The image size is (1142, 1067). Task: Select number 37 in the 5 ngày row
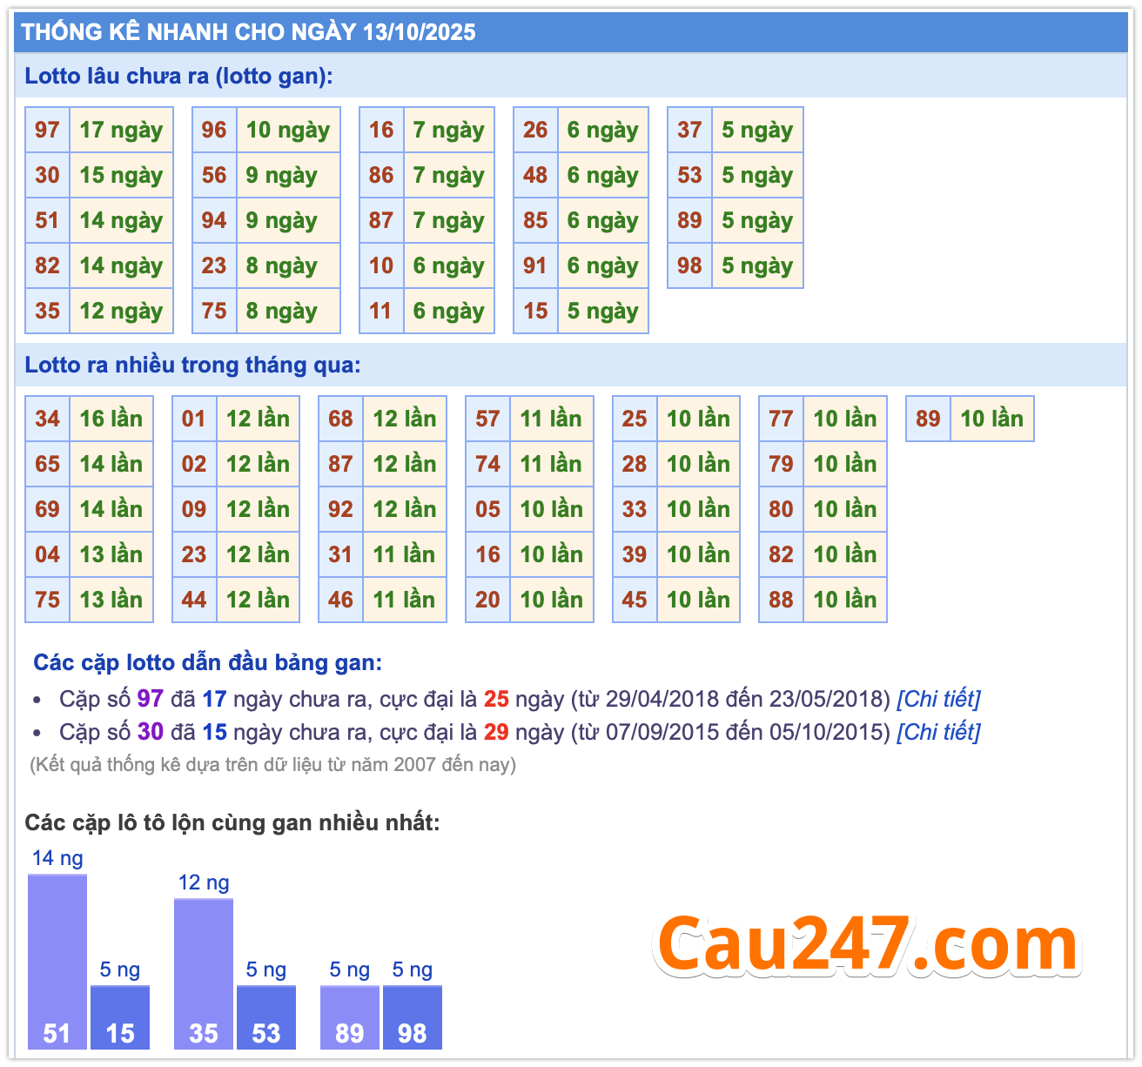[x=689, y=131]
